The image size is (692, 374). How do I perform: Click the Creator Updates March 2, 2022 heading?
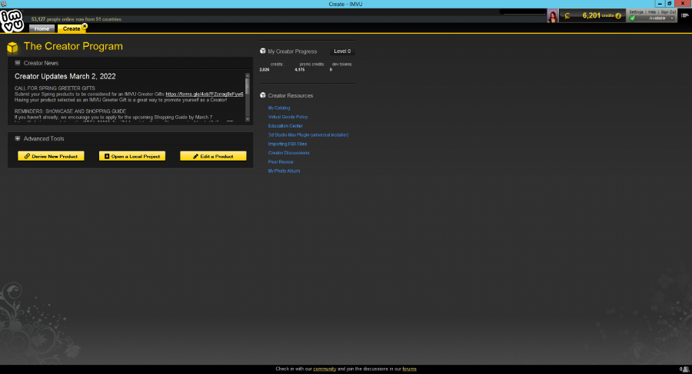[65, 76]
